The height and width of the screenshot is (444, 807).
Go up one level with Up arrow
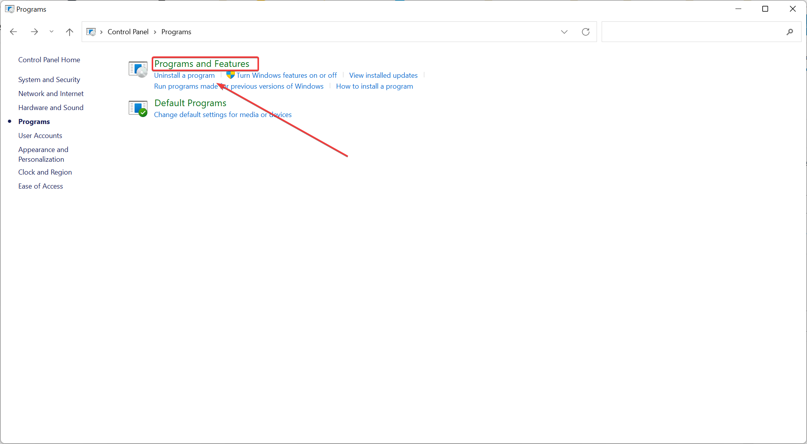(70, 32)
